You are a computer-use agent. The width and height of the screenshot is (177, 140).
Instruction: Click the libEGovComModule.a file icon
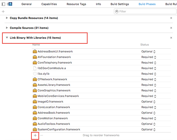point(35,68)
